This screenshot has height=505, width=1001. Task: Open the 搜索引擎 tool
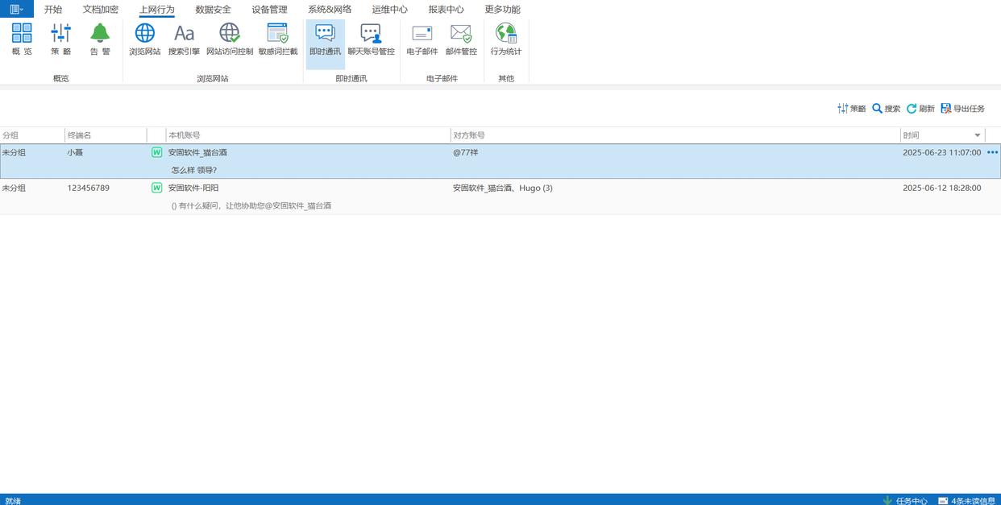[x=184, y=39]
